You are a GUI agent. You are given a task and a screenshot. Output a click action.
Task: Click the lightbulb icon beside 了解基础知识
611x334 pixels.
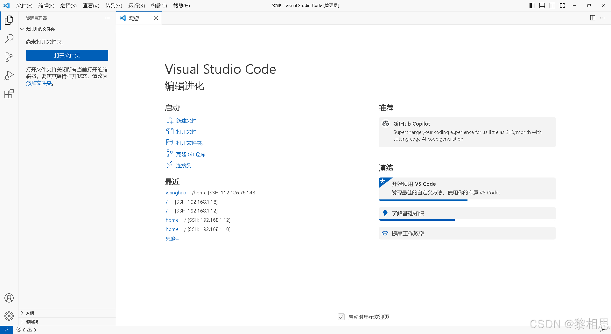pyautogui.click(x=385, y=213)
